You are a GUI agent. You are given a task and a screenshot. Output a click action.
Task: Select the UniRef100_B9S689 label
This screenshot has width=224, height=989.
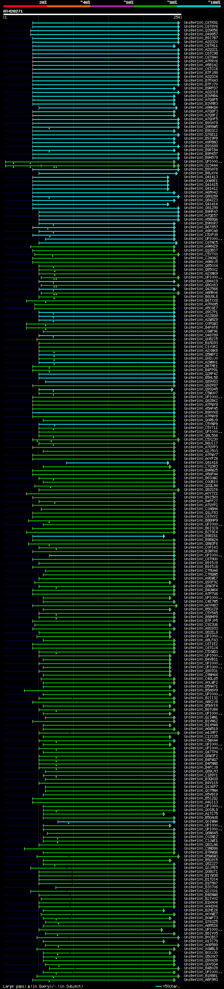click(x=201, y=146)
